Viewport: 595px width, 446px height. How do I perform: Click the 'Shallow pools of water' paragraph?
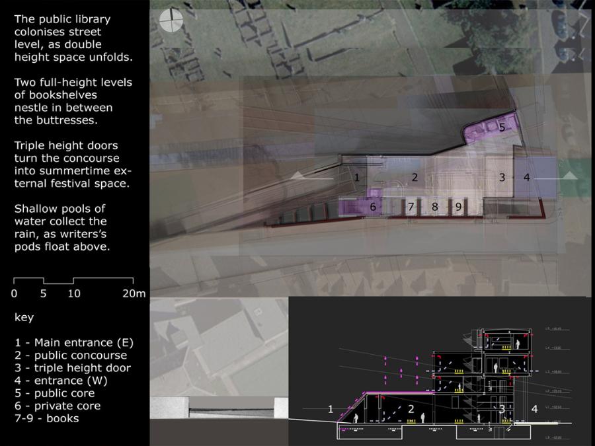(62, 227)
